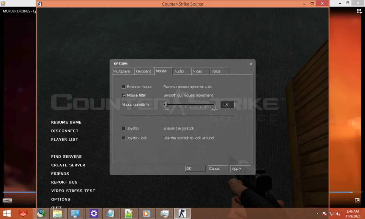Start the Video Stress Test entry
The height and width of the screenshot is (219, 365).
click(x=73, y=191)
